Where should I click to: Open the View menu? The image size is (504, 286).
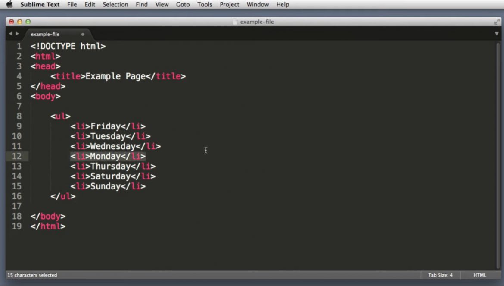162,4
